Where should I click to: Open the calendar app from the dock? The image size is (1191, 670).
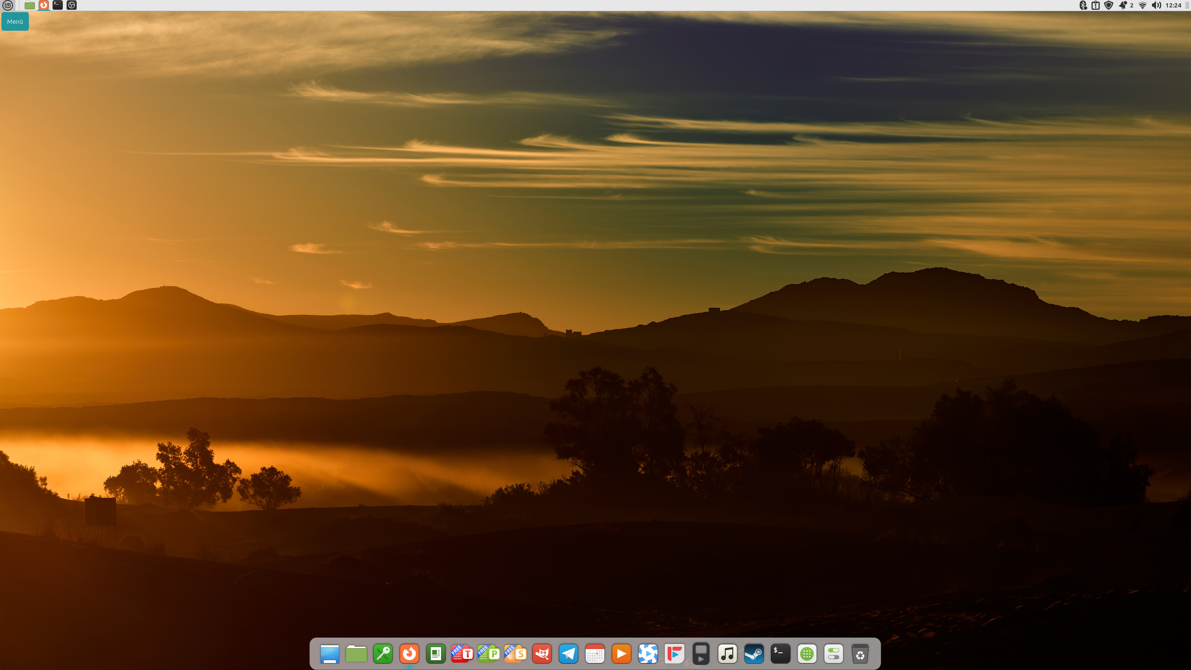595,654
